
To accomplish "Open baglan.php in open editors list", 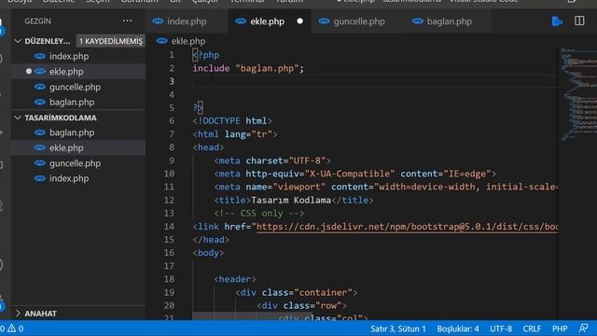I will click(x=78, y=102).
